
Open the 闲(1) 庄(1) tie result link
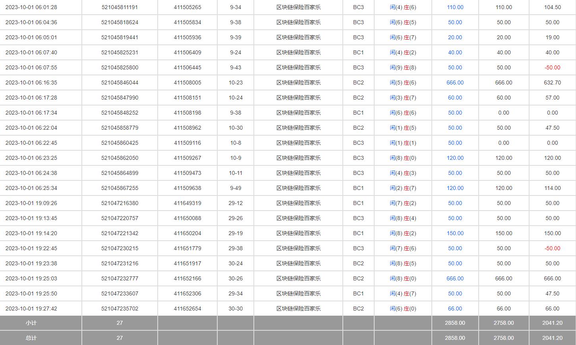pyautogui.click(x=403, y=143)
